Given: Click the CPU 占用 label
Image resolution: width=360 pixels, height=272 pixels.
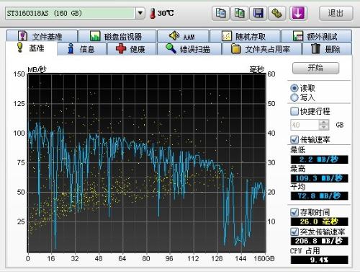Looking at the screenshot, I should [x=305, y=251].
